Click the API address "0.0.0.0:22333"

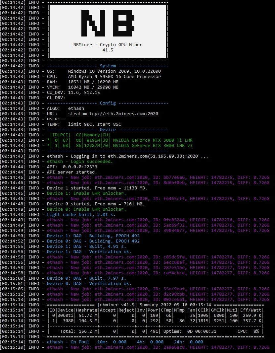point(80,167)
